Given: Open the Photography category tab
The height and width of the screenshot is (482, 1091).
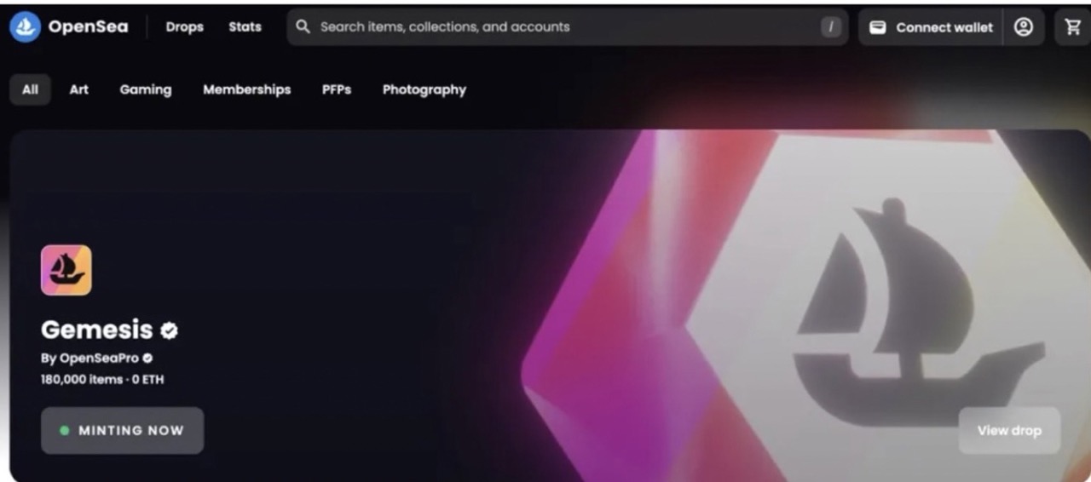Looking at the screenshot, I should [x=424, y=89].
